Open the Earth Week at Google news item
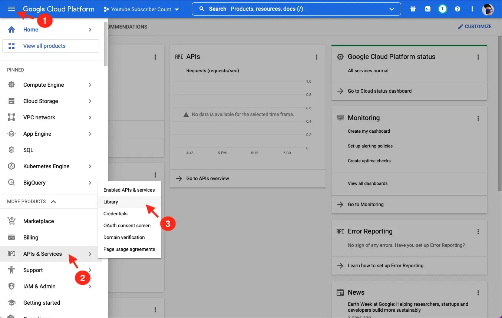 (x=408, y=307)
